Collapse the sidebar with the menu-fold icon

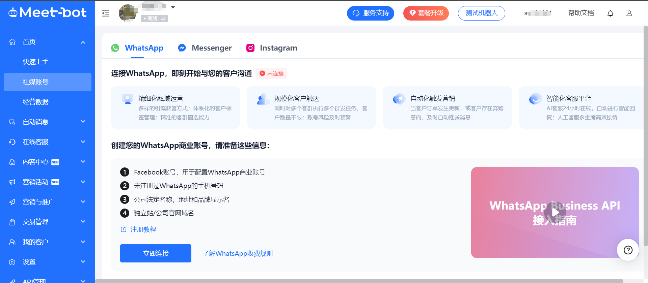tap(106, 13)
